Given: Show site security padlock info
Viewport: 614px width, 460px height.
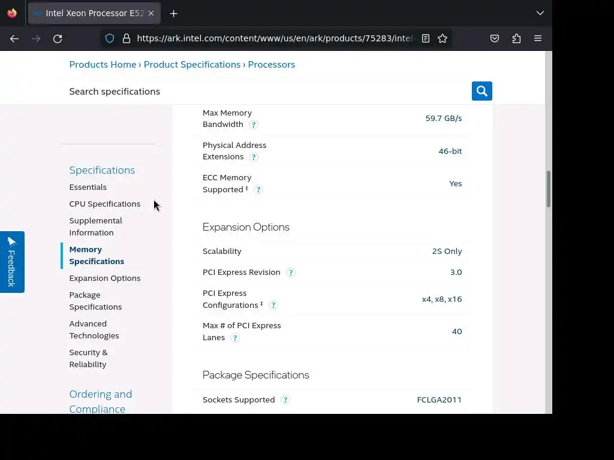Looking at the screenshot, I should click(127, 38).
